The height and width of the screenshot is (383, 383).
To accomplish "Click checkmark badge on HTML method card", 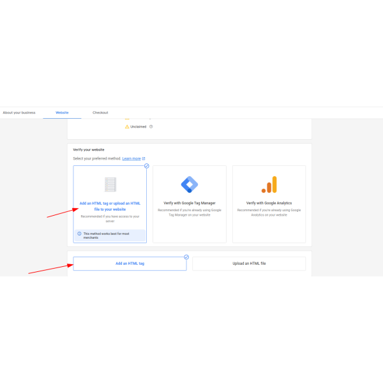I will coord(146,166).
